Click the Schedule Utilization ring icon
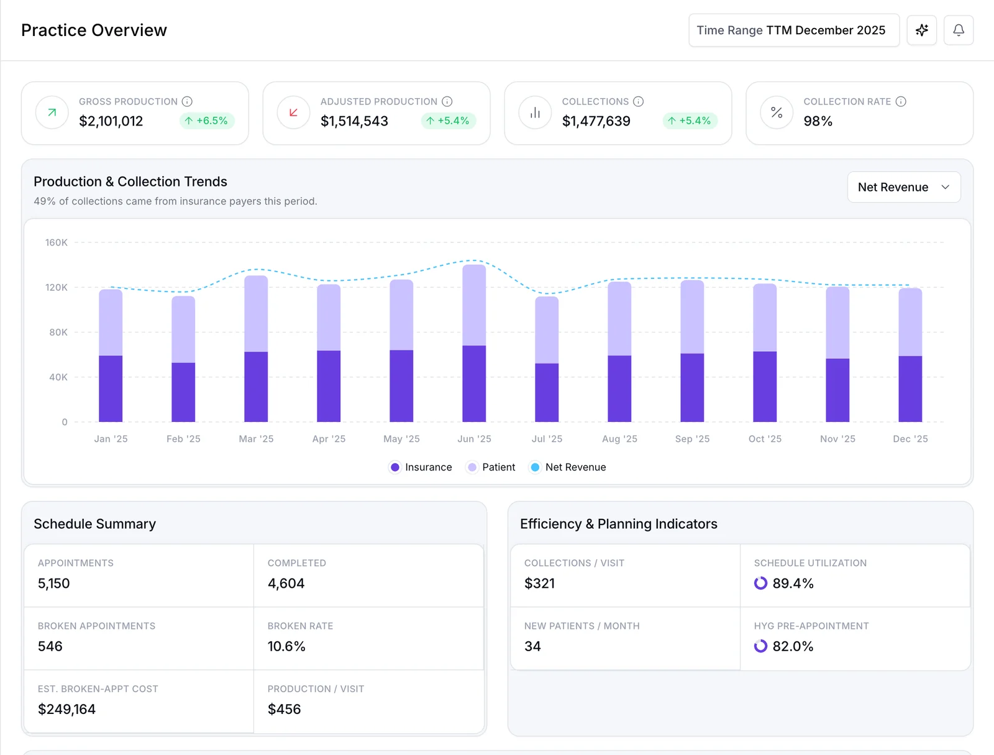 760,583
